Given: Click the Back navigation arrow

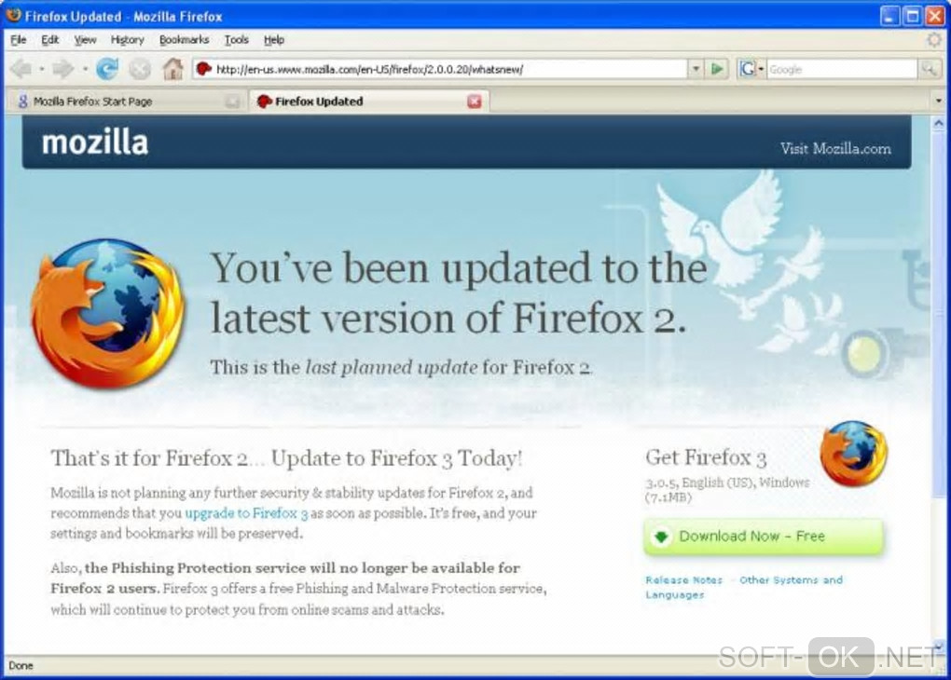Looking at the screenshot, I should [21, 69].
